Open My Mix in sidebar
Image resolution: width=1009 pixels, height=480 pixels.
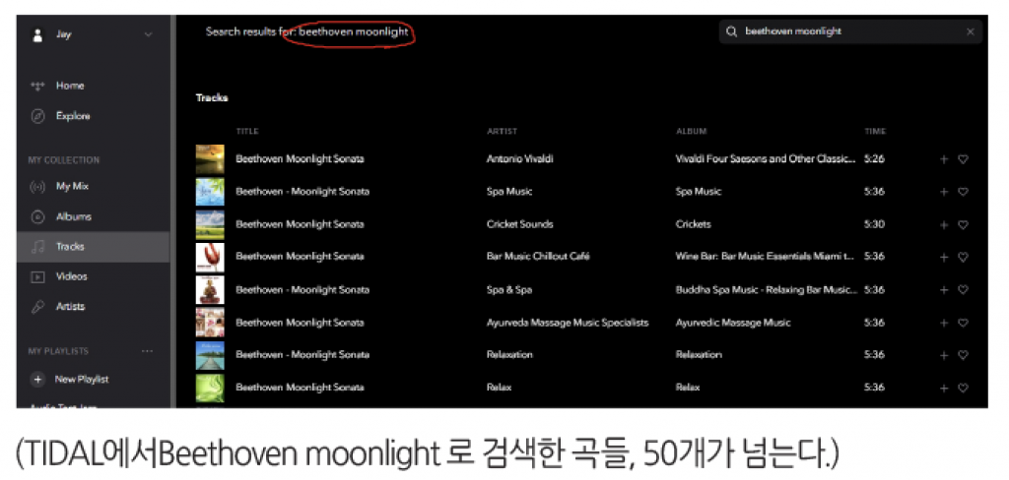pos(72,186)
